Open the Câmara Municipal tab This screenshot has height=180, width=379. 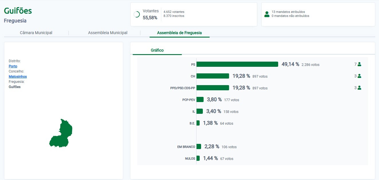[36, 33]
